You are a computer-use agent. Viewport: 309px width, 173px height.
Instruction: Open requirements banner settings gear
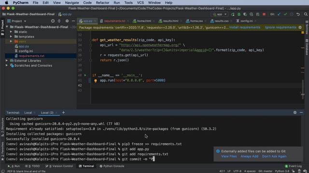(300, 27)
